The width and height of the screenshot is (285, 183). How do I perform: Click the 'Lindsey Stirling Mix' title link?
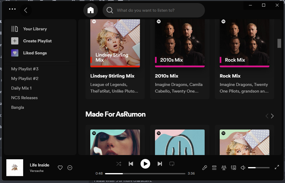point(112,76)
